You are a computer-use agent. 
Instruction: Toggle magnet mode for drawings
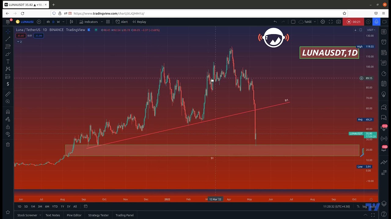pyautogui.click(x=8, y=112)
